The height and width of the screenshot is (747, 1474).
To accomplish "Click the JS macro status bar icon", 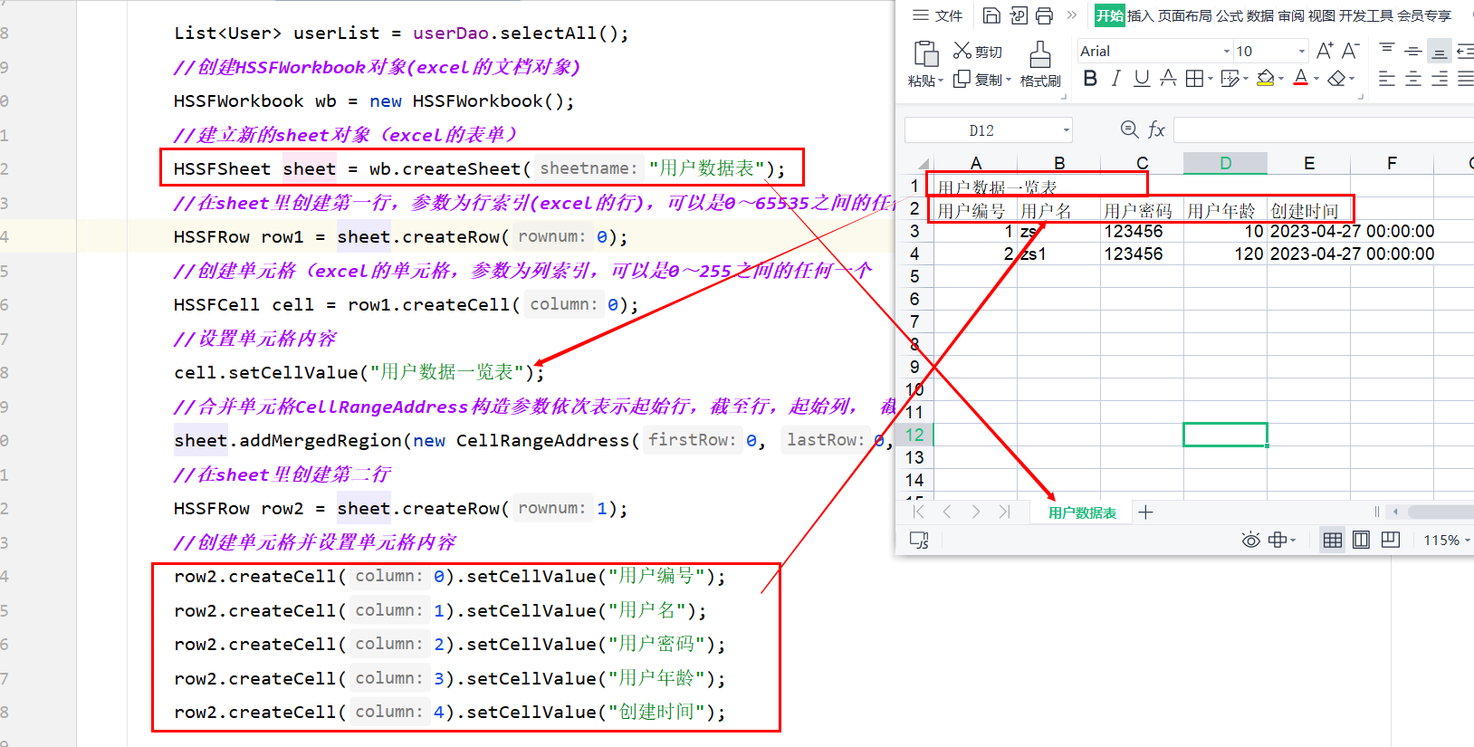I will pyautogui.click(x=919, y=541).
